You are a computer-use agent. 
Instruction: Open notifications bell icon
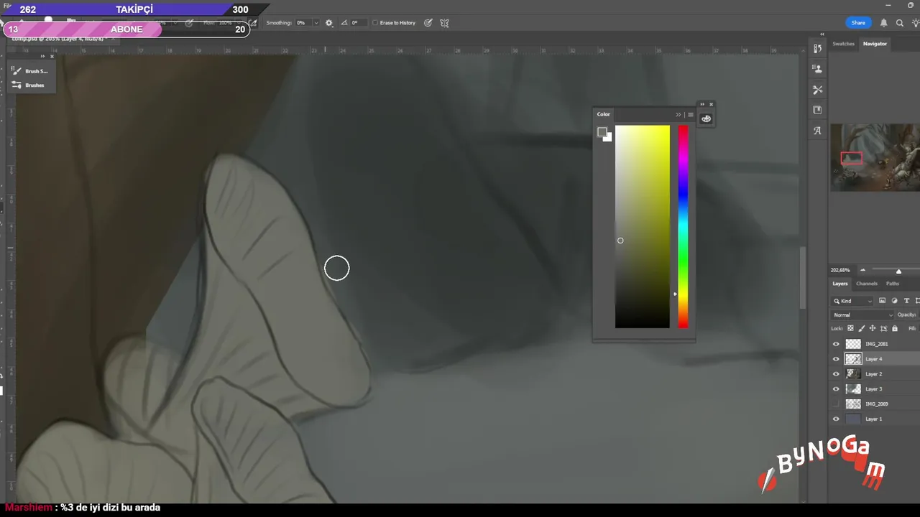(x=883, y=23)
